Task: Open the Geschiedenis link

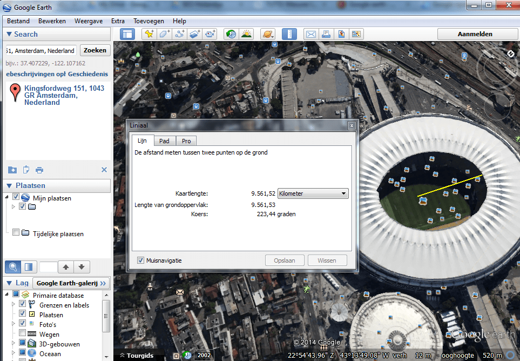Action: pos(87,74)
